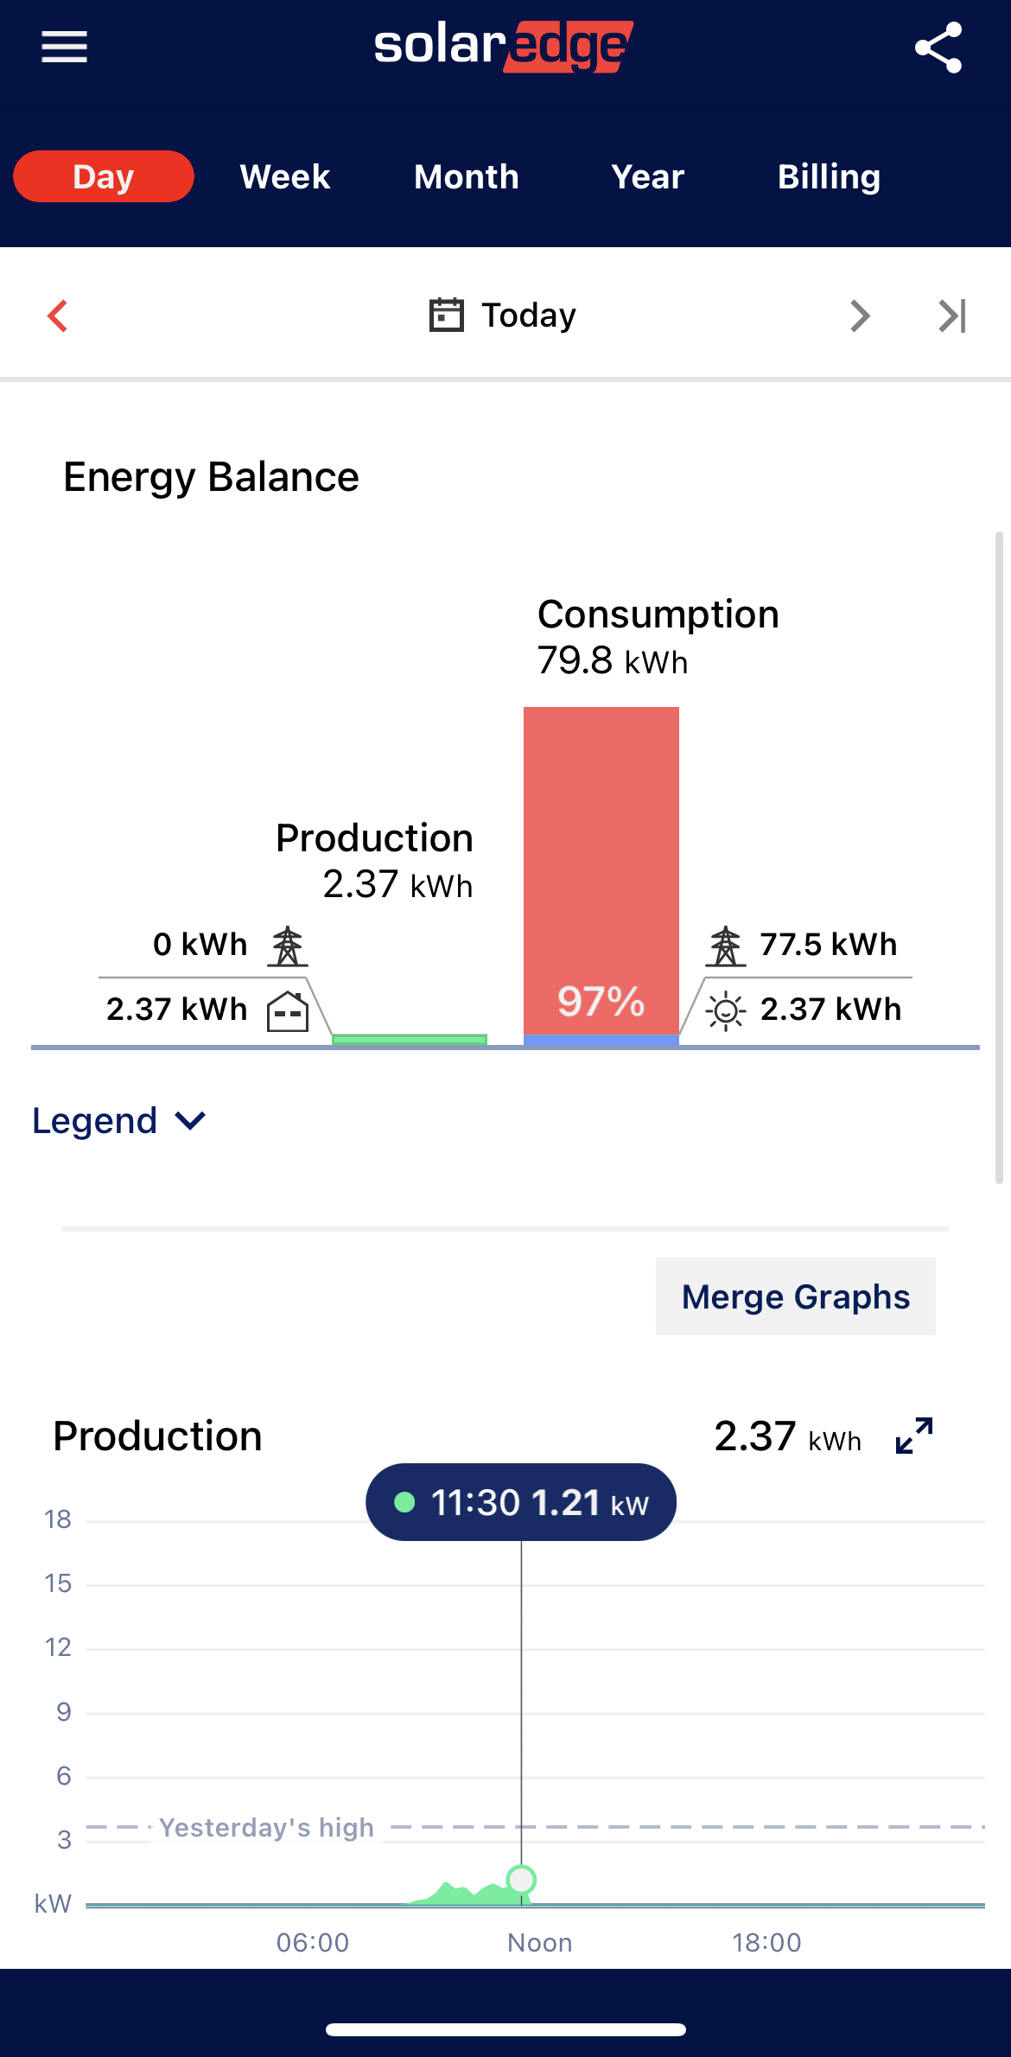This screenshot has height=2057, width=1011.
Task: Go to previous day with red arrow
Action: (58, 316)
